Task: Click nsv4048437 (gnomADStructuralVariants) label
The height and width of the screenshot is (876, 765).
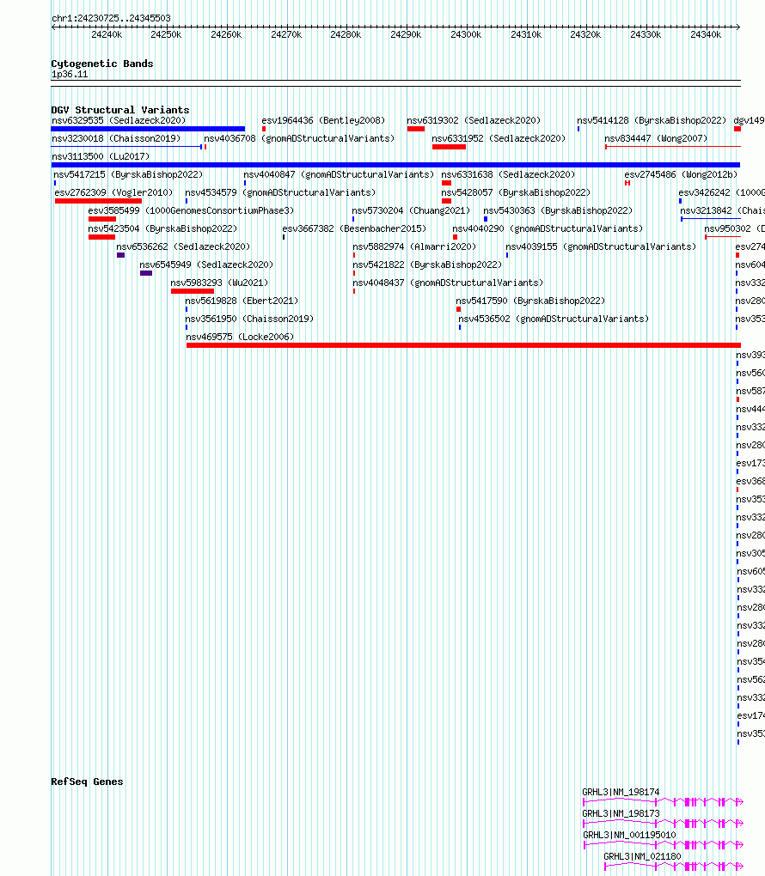Action: click(x=448, y=283)
